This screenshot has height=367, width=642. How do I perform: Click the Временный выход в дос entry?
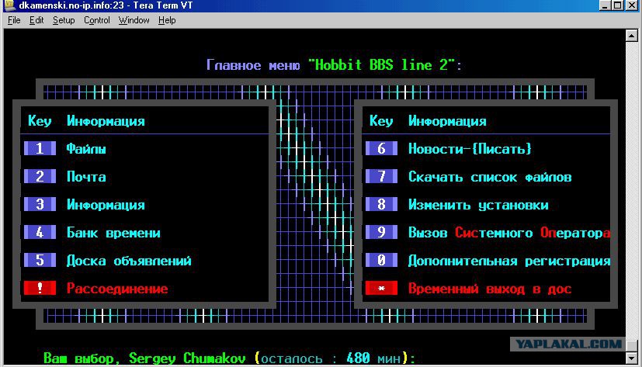point(490,289)
